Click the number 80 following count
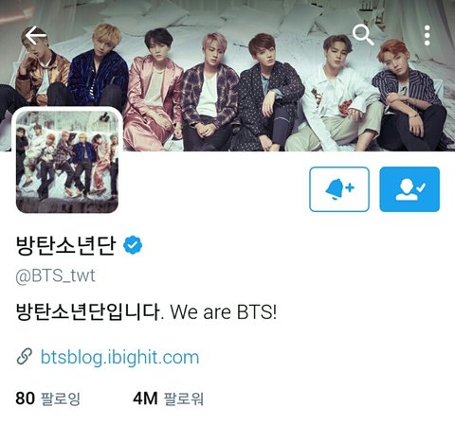This screenshot has width=455, height=425. 25,398
